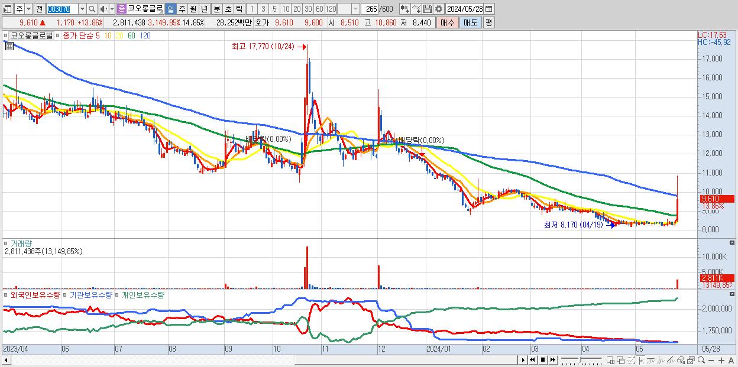Image resolution: width=738 pixels, height=367 pixels.
Task: Switch to the 년 yearly chart period
Action: point(204,9)
